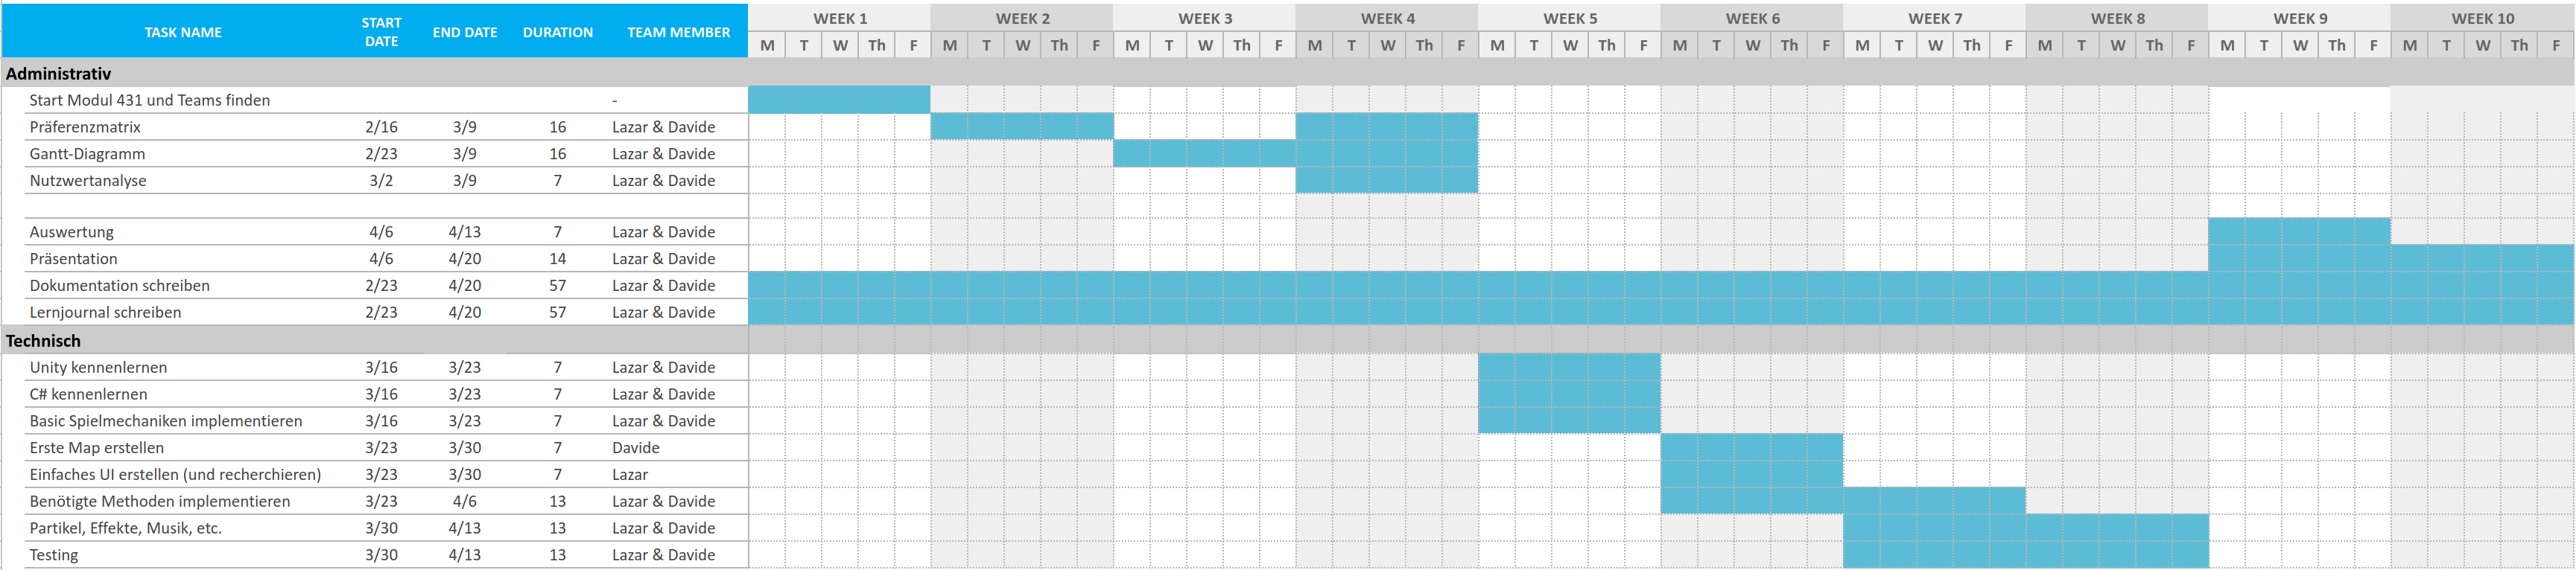Click the WEEK 1 timeline header
The width and height of the screenshot is (2576, 570).
[x=839, y=18]
